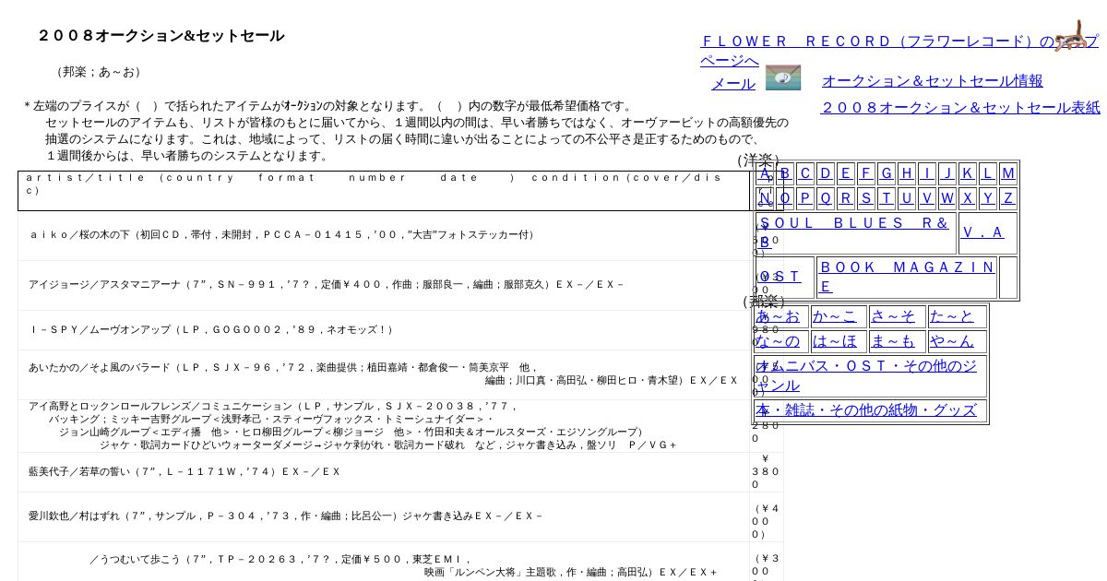This screenshot has height=581, width=1107.
Task: Open あ～お Japanese music section
Action: [779, 316]
